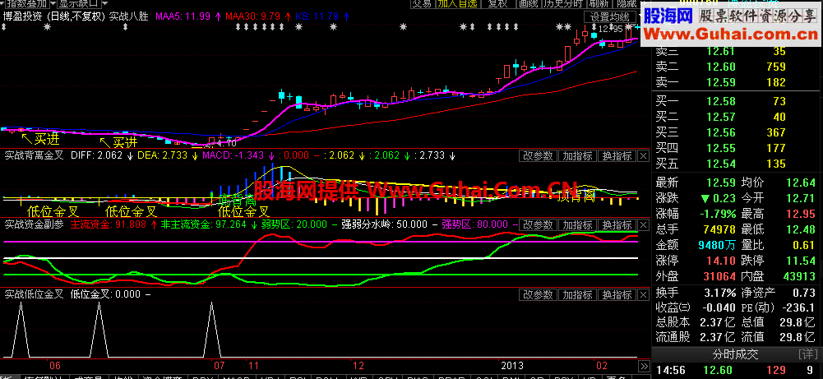Click the 交易 button in top toolbar

coord(422,3)
